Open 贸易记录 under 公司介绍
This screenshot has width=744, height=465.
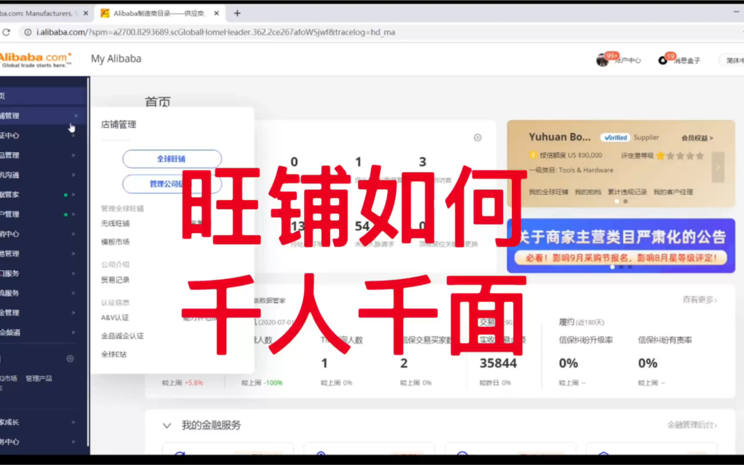pyautogui.click(x=115, y=280)
